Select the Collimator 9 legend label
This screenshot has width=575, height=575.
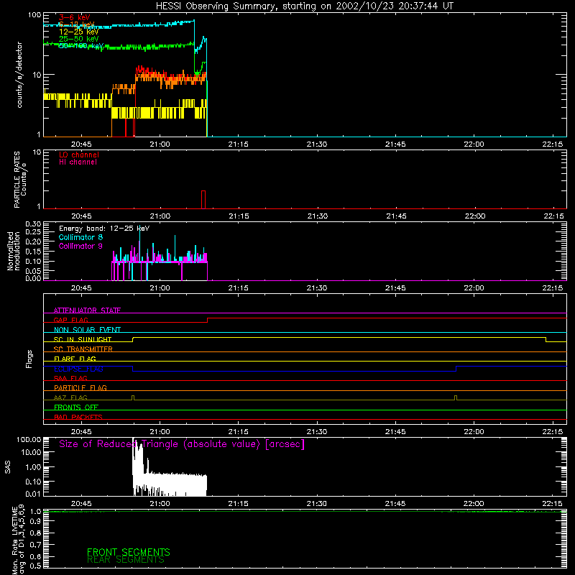pyautogui.click(x=80, y=246)
